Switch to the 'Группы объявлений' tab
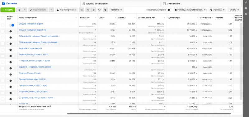249x117 pixels. tap(120, 3)
